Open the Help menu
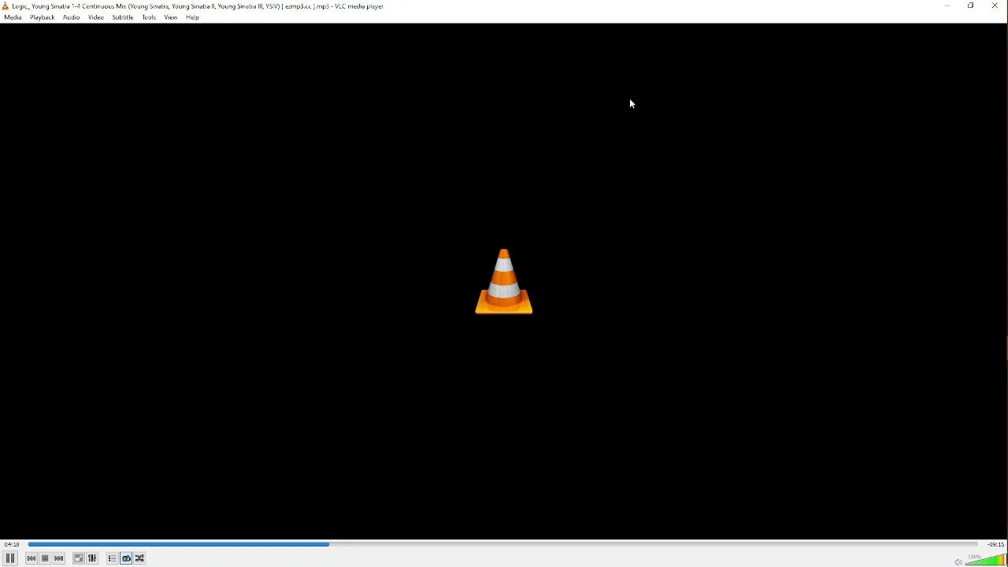The image size is (1008, 567). (x=193, y=17)
